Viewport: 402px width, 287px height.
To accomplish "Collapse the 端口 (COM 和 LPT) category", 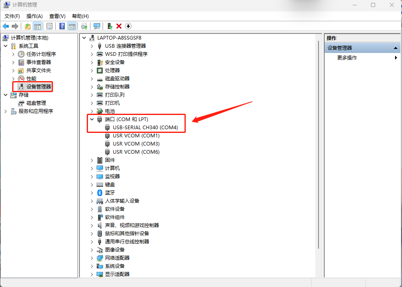I will click(x=92, y=119).
